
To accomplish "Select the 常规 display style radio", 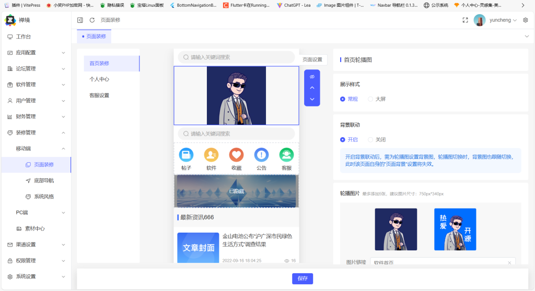I will click(343, 99).
